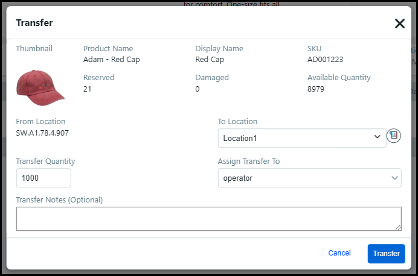The image size is (418, 276).
Task: Click the resize handle of the notes box
Action: click(x=398, y=227)
